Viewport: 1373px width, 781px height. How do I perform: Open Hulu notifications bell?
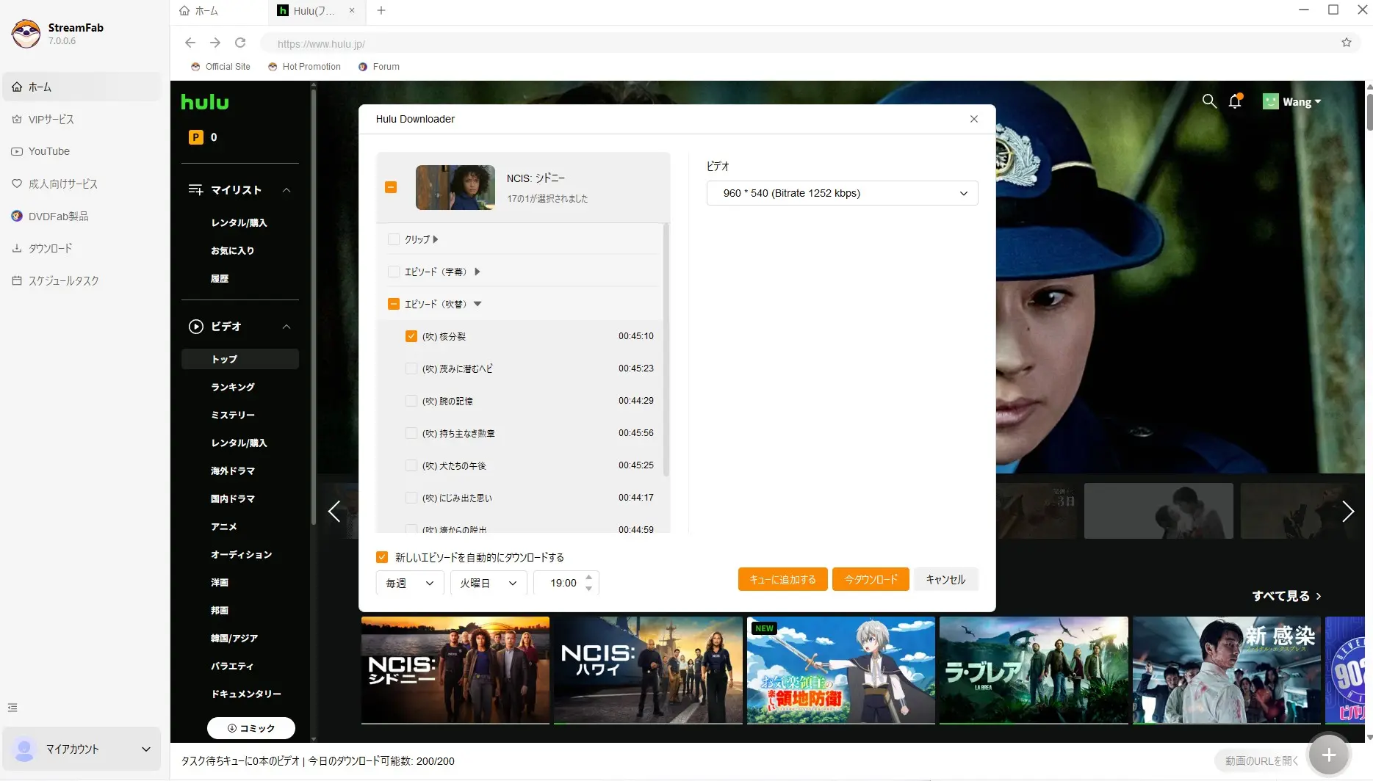click(x=1236, y=101)
